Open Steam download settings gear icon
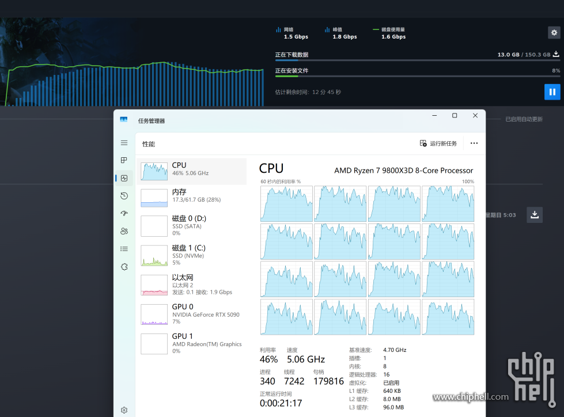 coord(554,33)
